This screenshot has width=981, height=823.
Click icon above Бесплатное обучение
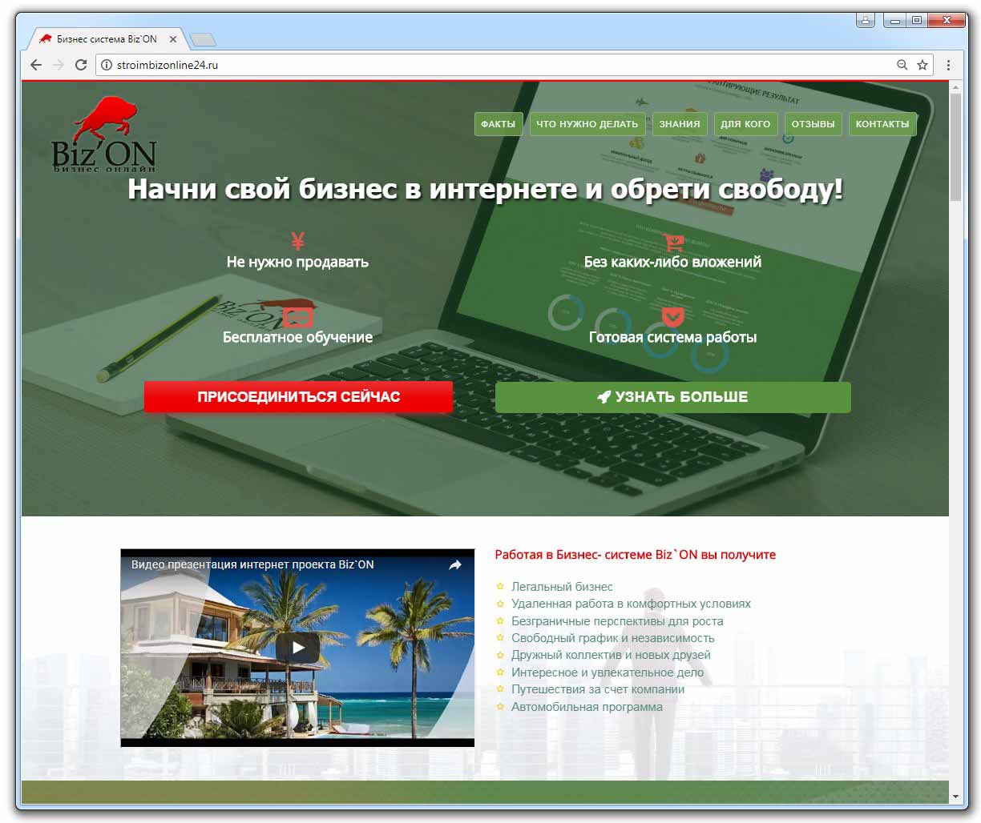[297, 317]
